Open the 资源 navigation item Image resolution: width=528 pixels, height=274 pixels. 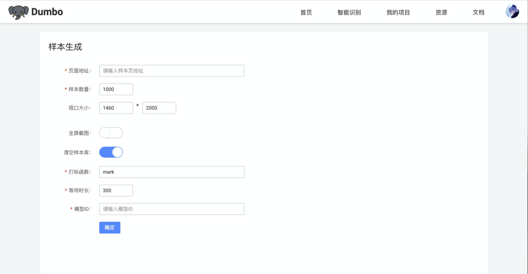(441, 13)
